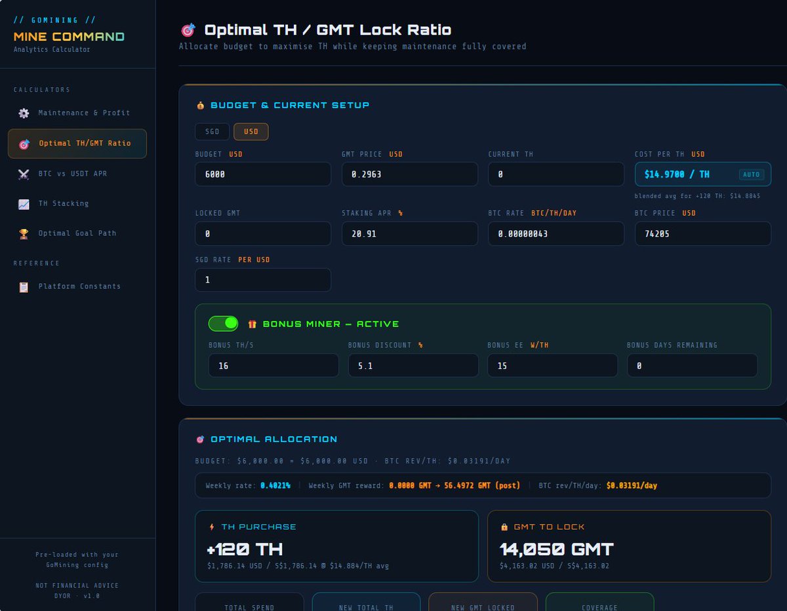Image resolution: width=787 pixels, height=611 pixels.
Task: Click the SGD Rate input field
Action: [x=263, y=280]
